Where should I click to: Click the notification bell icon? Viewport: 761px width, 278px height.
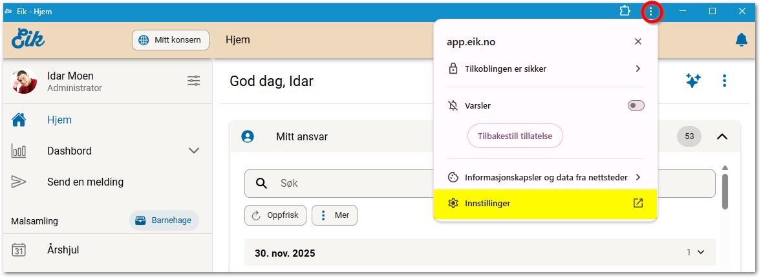point(741,40)
